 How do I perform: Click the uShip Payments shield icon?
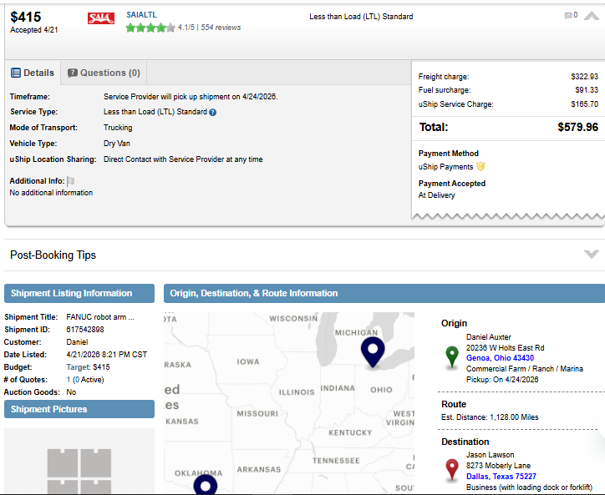point(480,166)
